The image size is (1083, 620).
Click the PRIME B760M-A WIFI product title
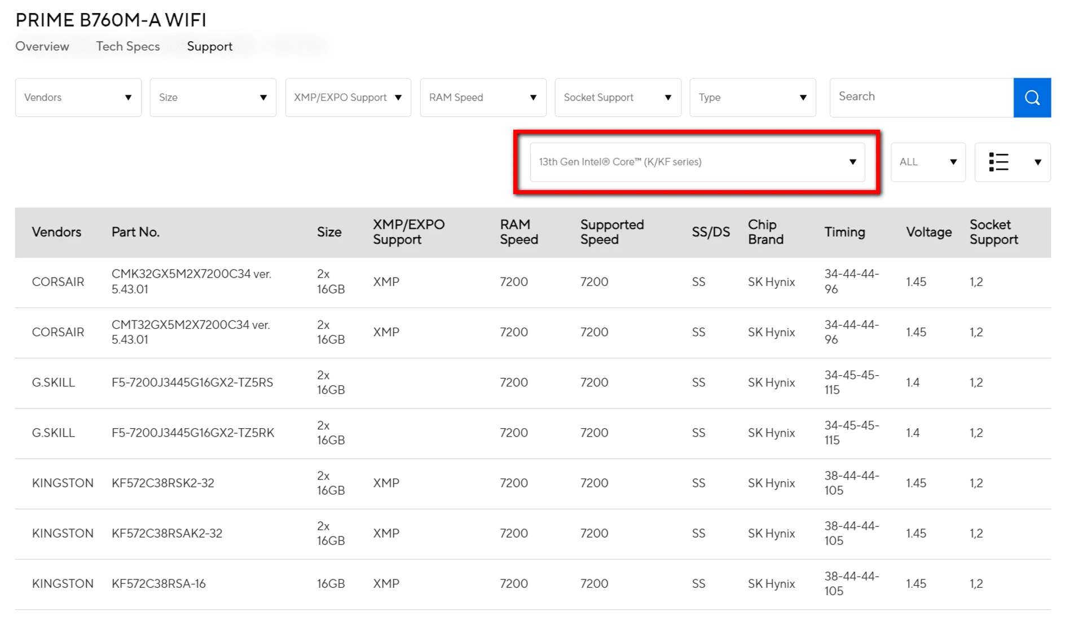coord(111,20)
